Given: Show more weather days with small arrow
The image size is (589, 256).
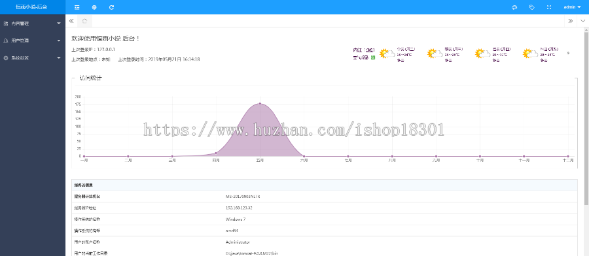Looking at the screenshot, I should pyautogui.click(x=568, y=53).
